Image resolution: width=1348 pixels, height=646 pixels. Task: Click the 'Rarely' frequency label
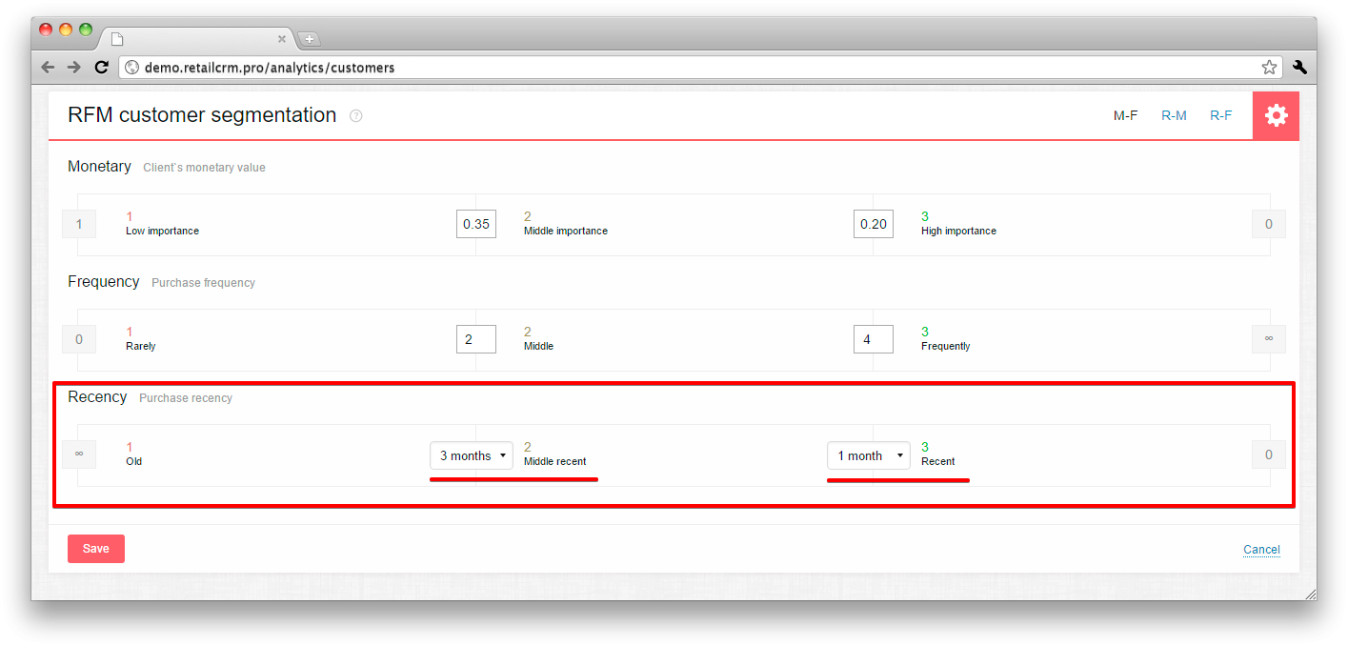coord(141,346)
